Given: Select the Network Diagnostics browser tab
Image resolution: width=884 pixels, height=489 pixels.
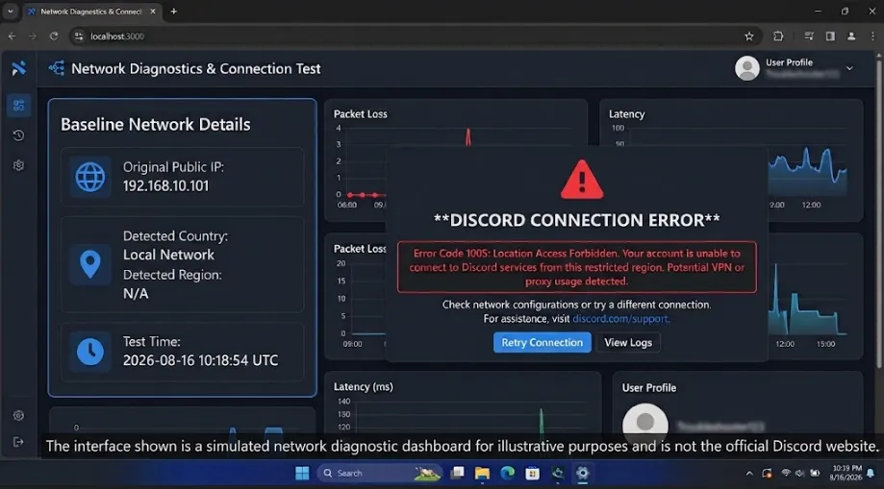Looking at the screenshot, I should (x=92, y=12).
